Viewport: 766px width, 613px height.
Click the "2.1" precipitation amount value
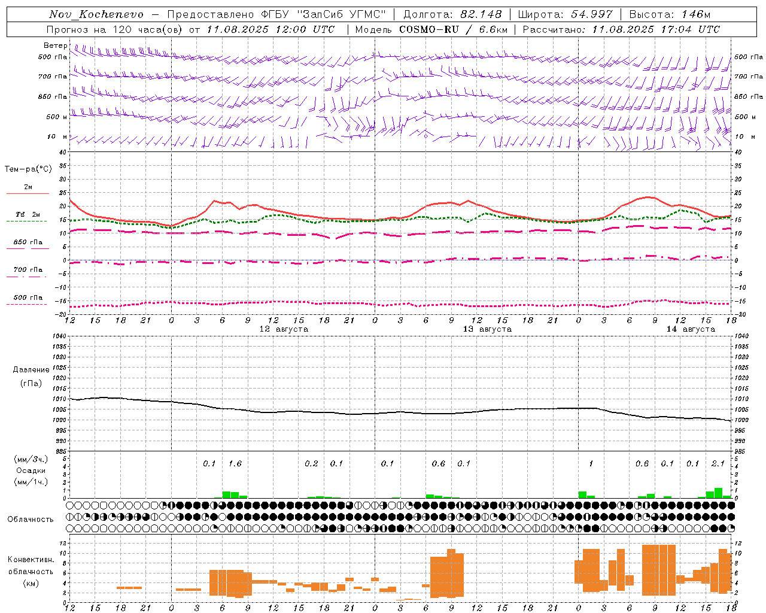[718, 463]
